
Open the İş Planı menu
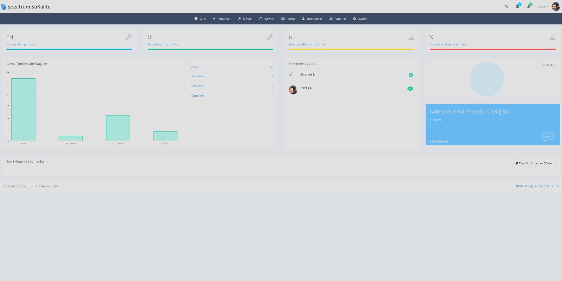[245, 19]
